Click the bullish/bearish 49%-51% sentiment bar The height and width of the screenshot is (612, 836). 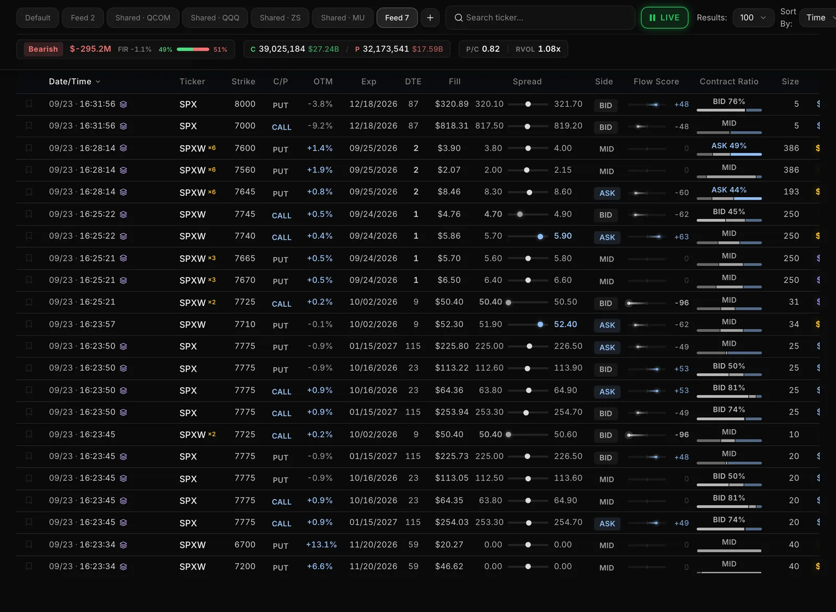(193, 49)
